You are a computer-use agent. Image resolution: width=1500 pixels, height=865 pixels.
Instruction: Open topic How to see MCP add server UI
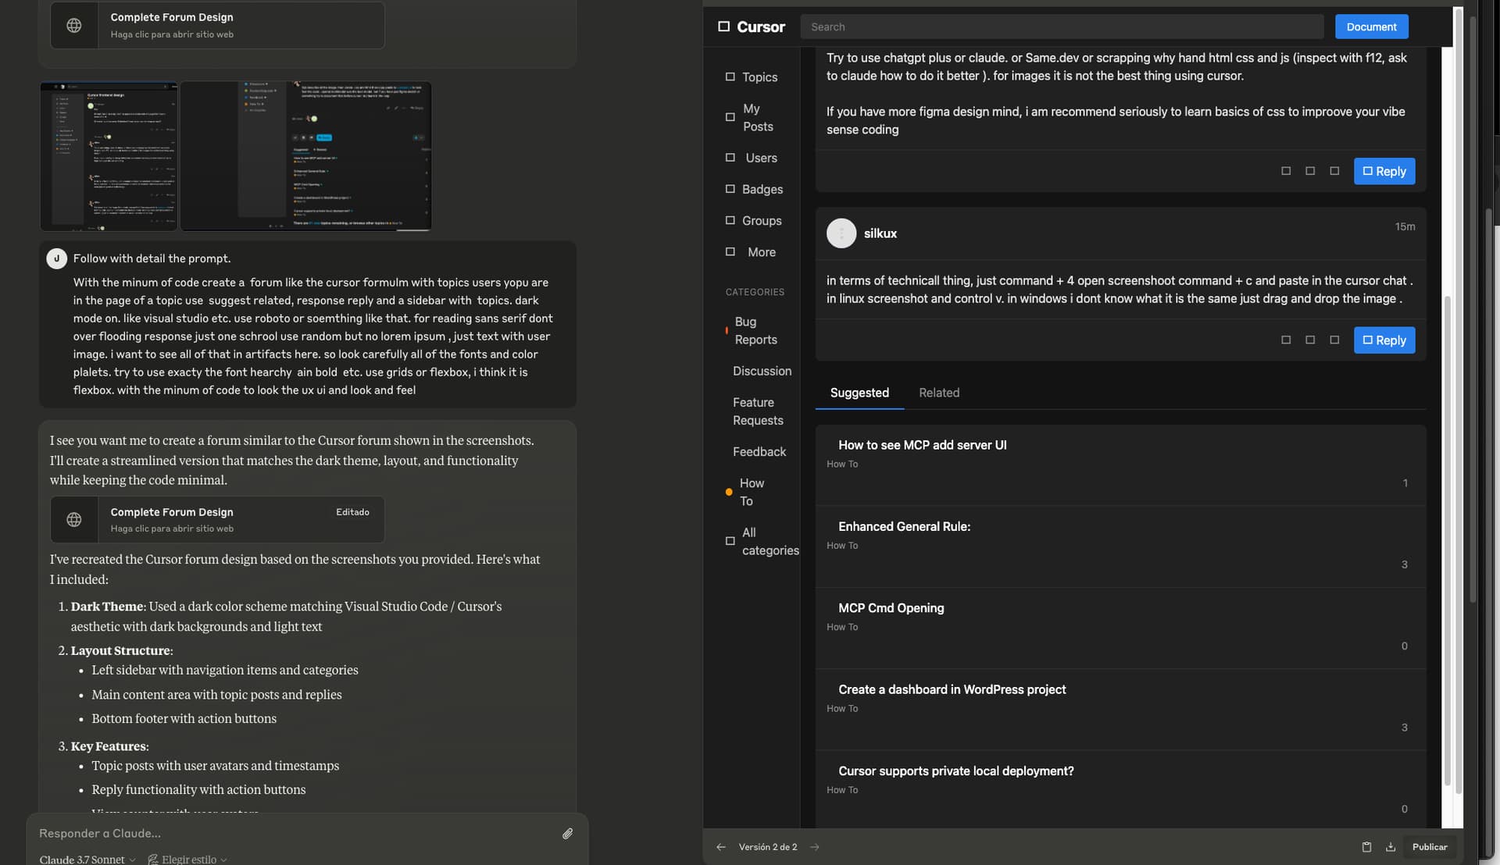point(922,445)
